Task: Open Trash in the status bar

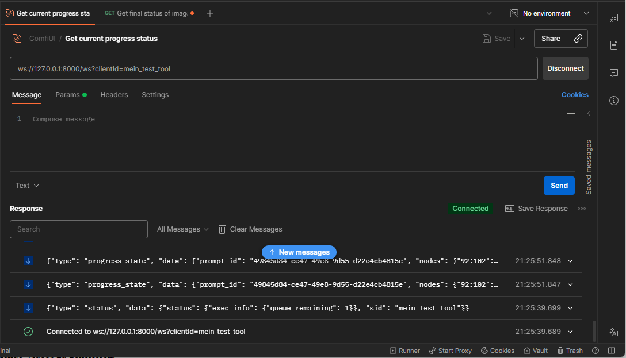Action: 570,351
